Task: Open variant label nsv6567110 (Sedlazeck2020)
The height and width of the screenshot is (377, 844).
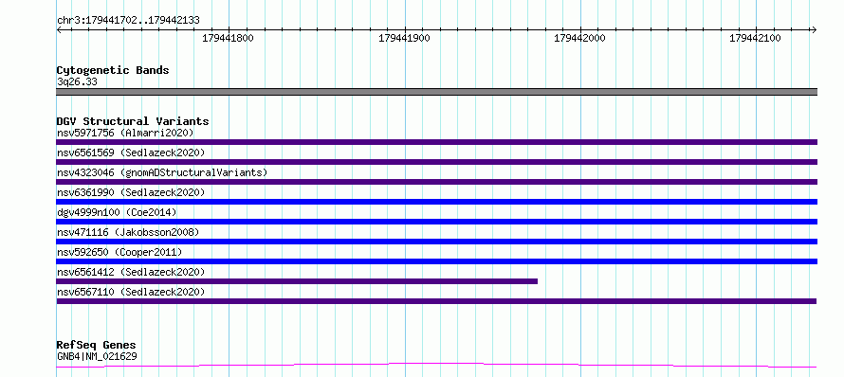Action: (x=131, y=292)
